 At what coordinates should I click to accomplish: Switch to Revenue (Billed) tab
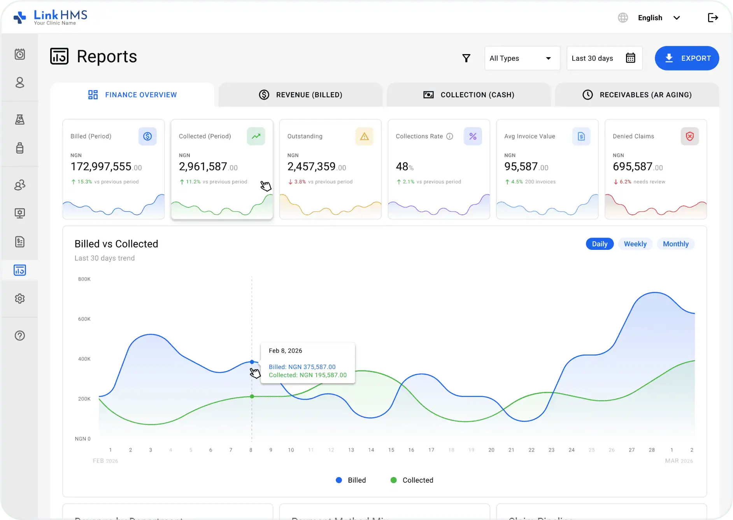point(300,95)
